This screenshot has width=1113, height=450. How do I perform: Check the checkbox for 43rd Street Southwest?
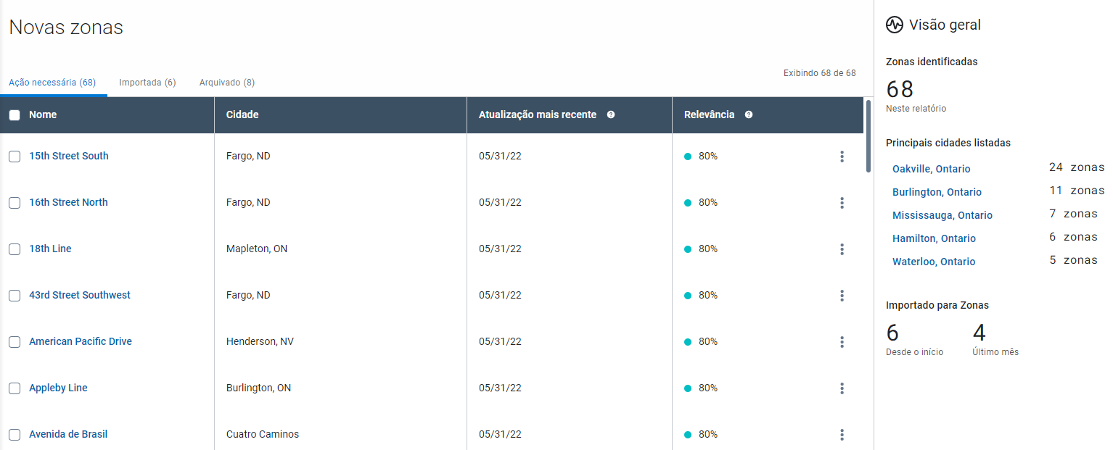(x=14, y=296)
